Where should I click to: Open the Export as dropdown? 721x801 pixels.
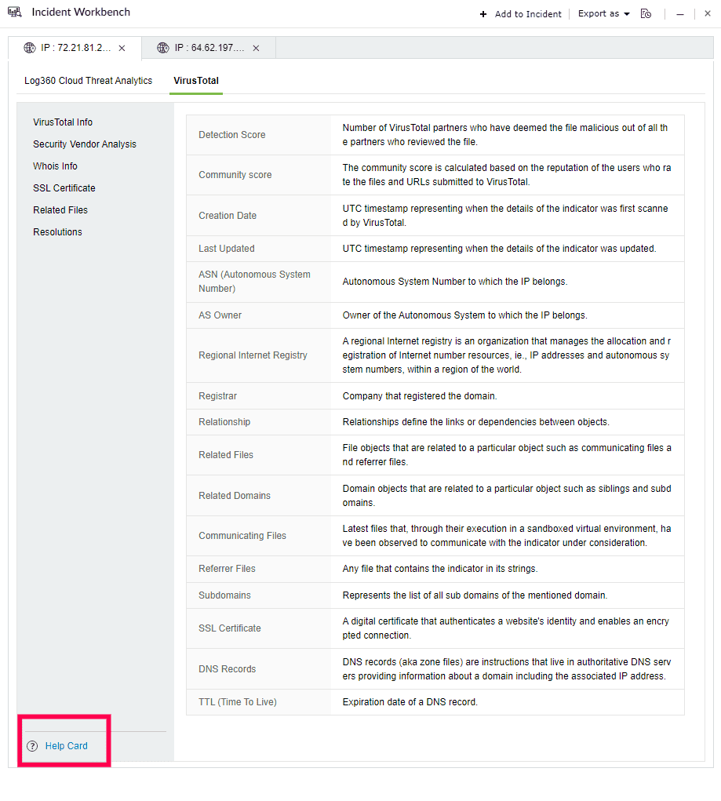603,13
